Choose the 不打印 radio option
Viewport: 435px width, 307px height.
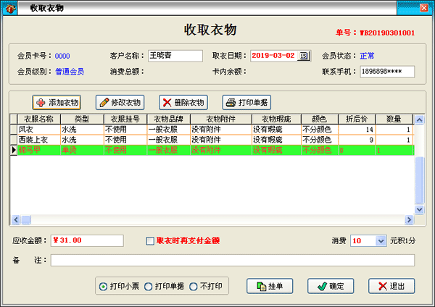pos(193,286)
